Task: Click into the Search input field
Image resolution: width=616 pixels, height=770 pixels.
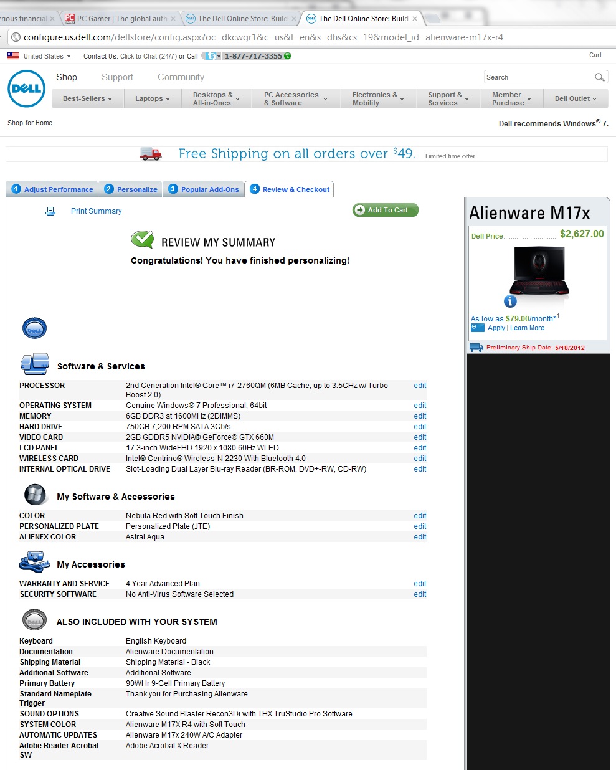Action: coord(538,77)
